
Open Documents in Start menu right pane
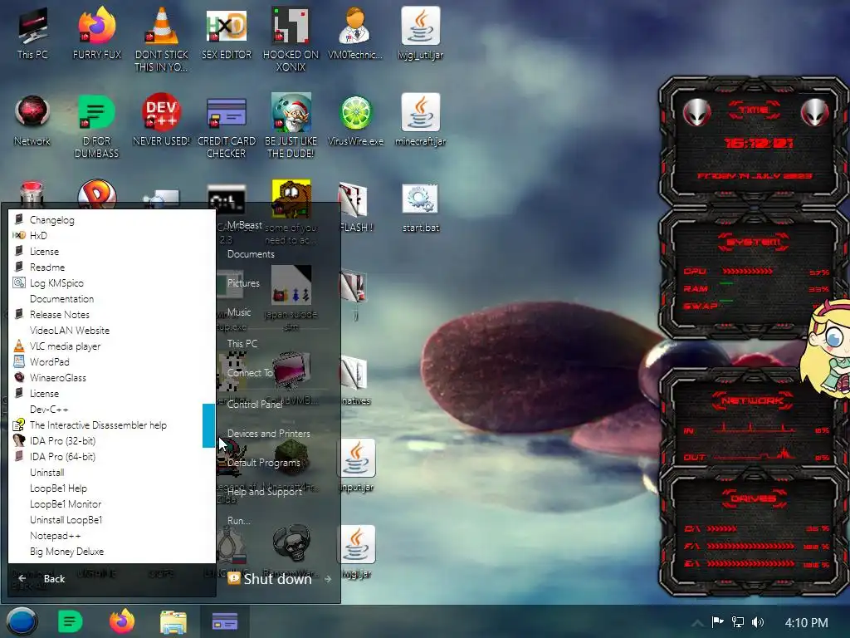click(x=251, y=254)
